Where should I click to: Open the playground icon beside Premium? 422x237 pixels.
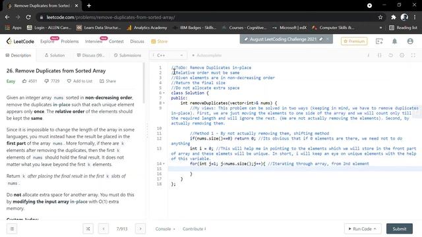pyautogui.click(x=379, y=41)
